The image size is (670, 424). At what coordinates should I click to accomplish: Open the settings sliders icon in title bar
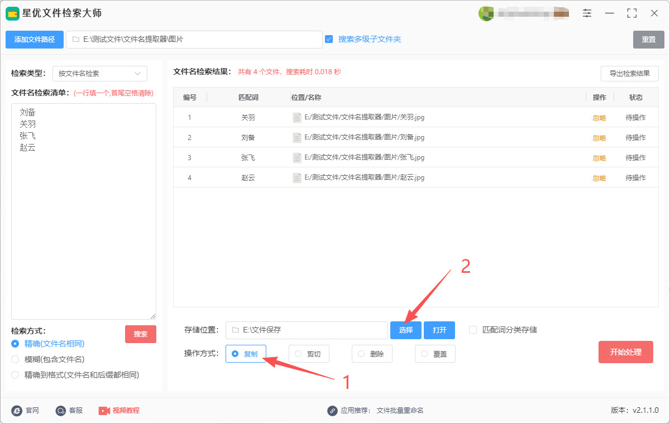click(x=587, y=13)
